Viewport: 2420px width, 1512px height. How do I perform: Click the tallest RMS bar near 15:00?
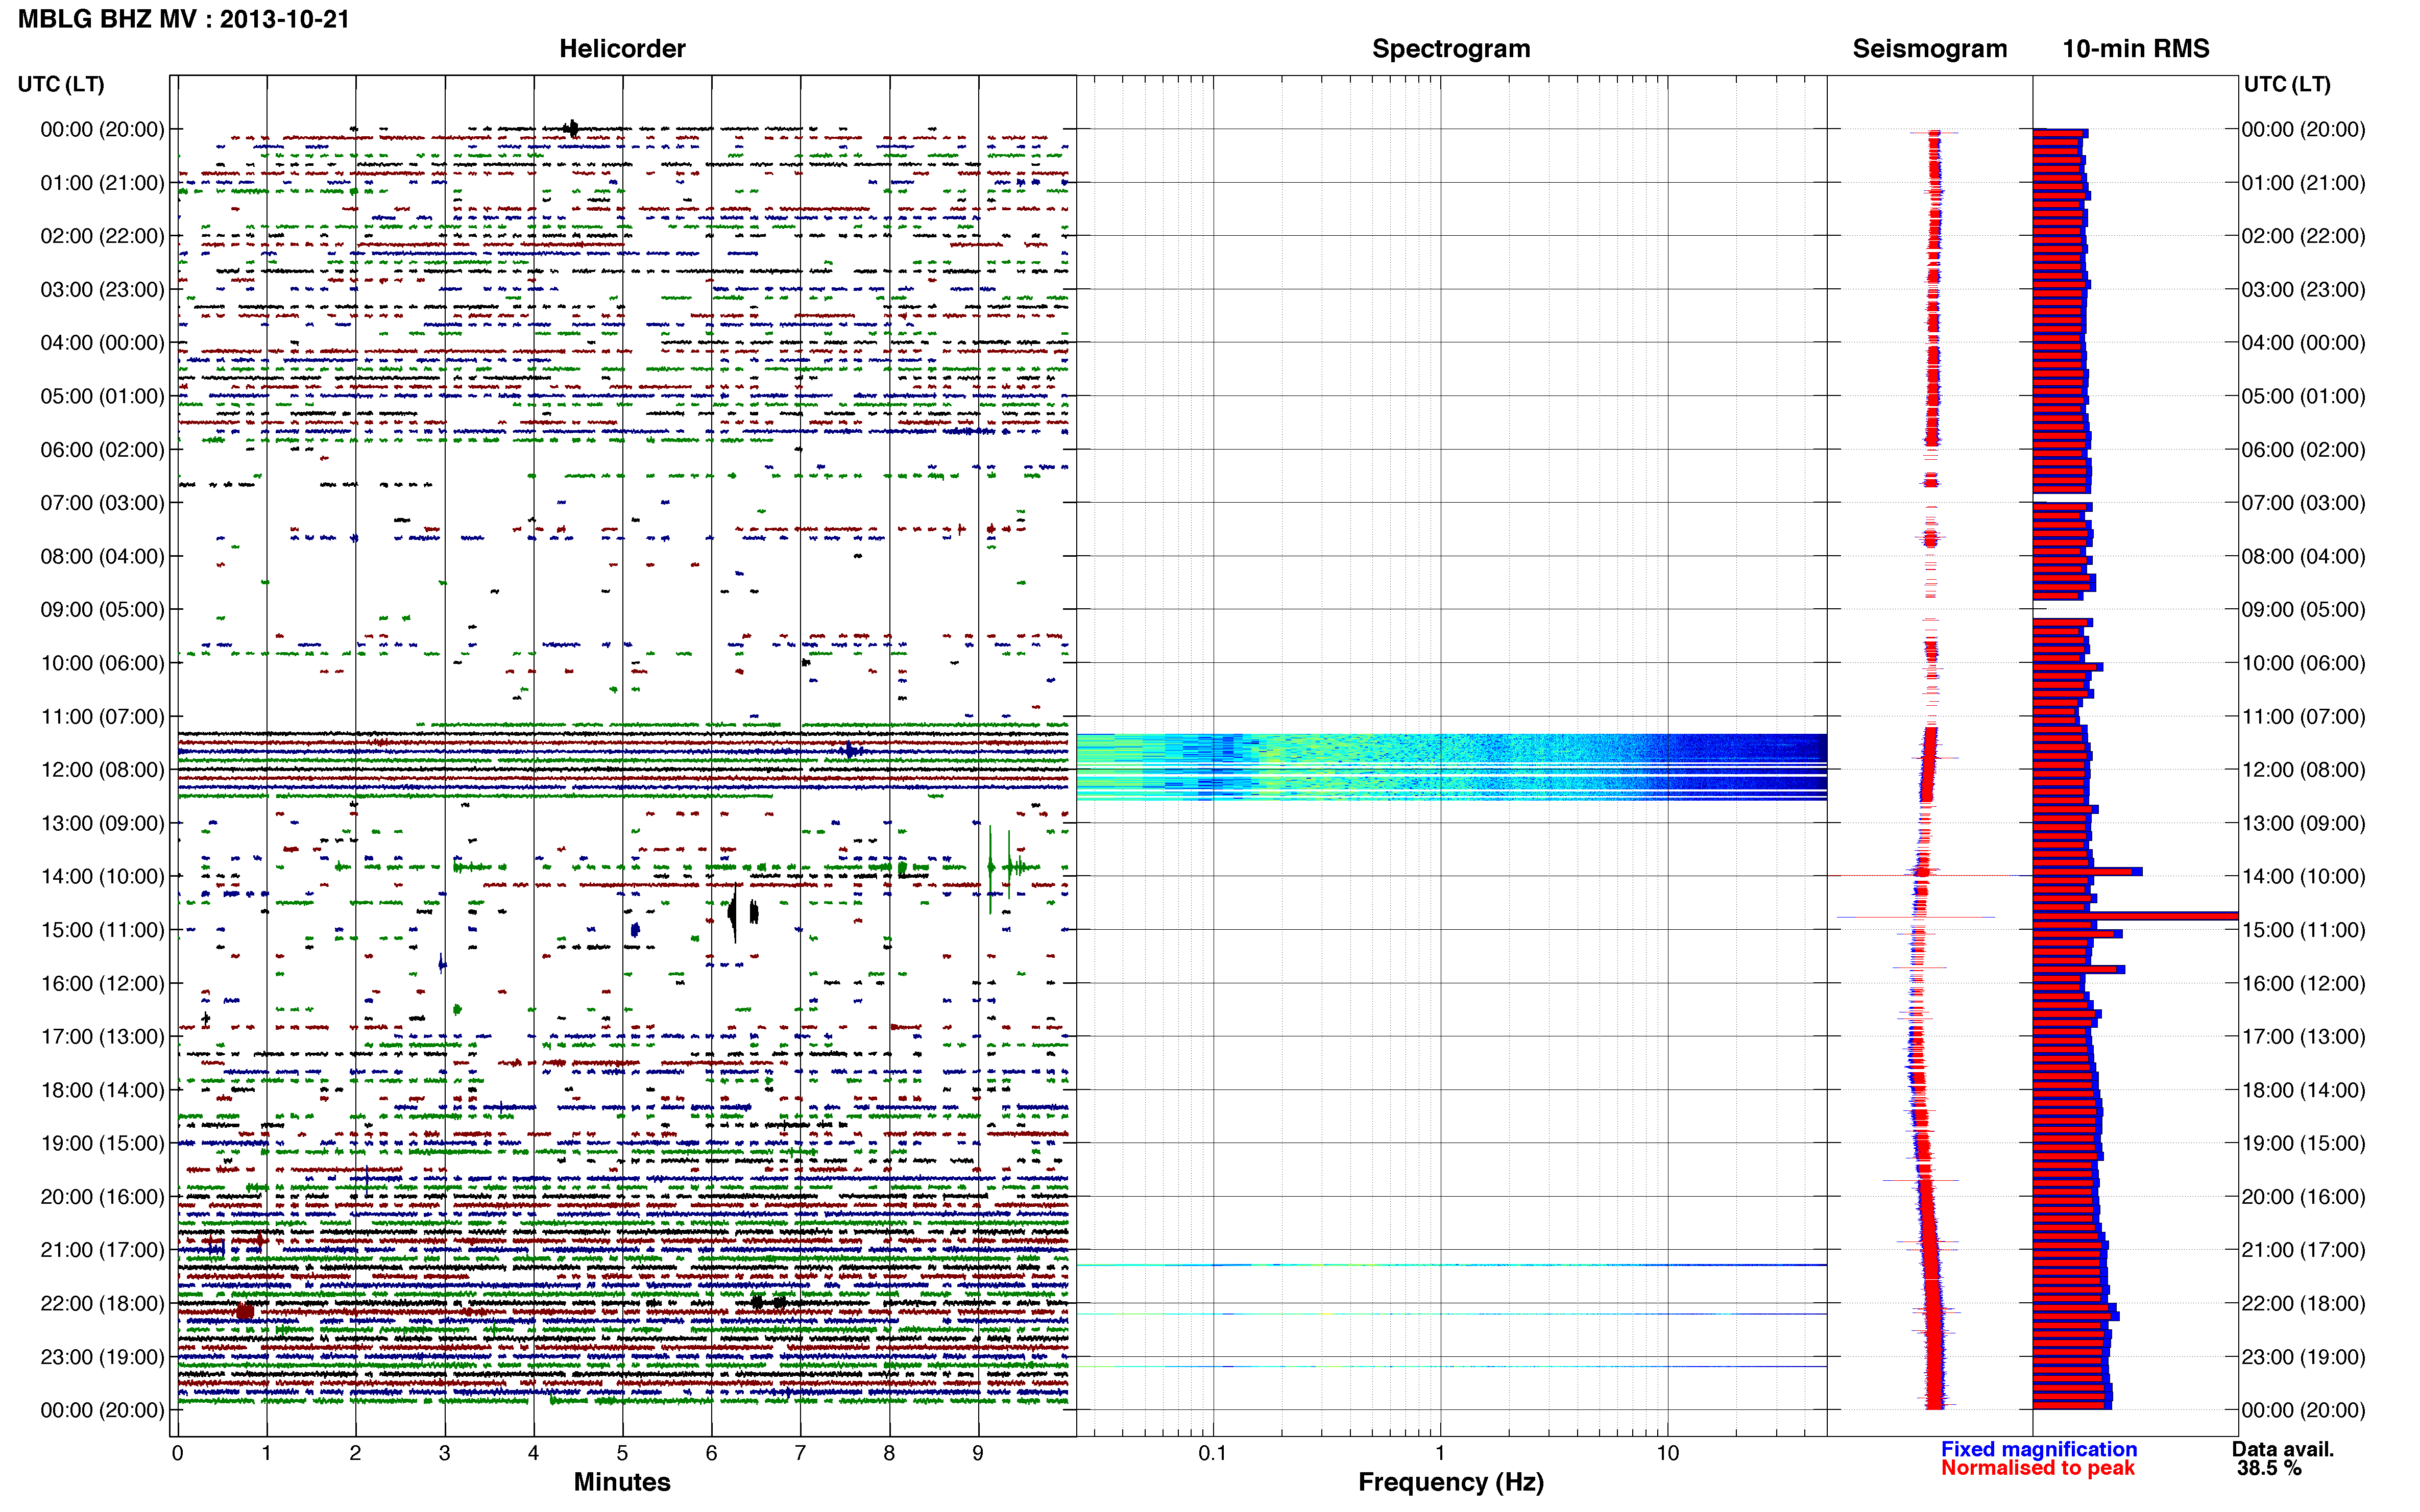[2136, 915]
